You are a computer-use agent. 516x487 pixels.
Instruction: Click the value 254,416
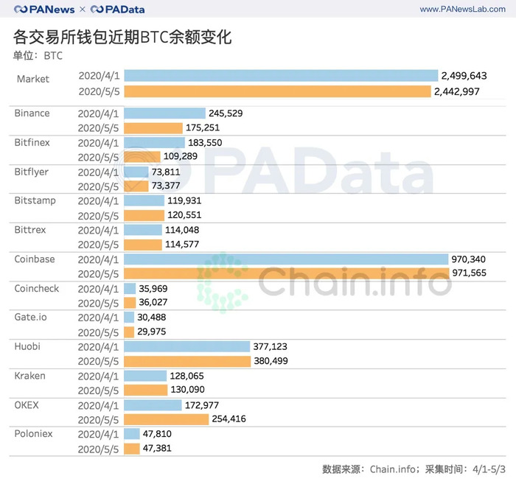[229, 418]
